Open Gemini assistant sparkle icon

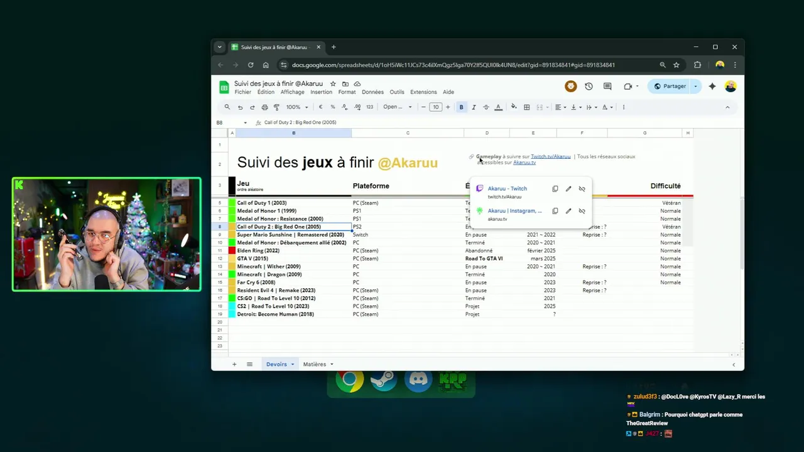pos(712,87)
